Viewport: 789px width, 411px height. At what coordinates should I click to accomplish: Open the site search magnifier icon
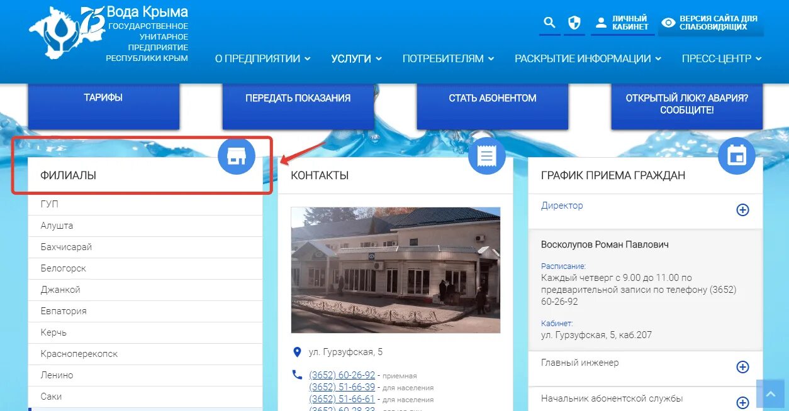(549, 23)
